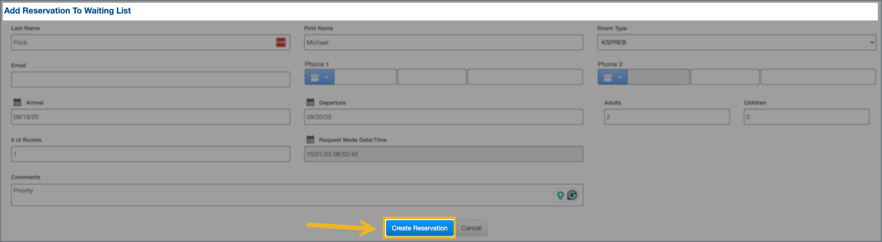
Task: Click the red icon in Last Name field
Action: [x=281, y=42]
